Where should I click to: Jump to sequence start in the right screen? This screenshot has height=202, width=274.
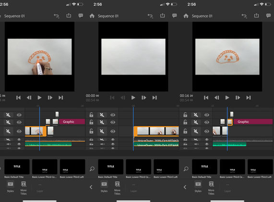[x=206, y=97]
